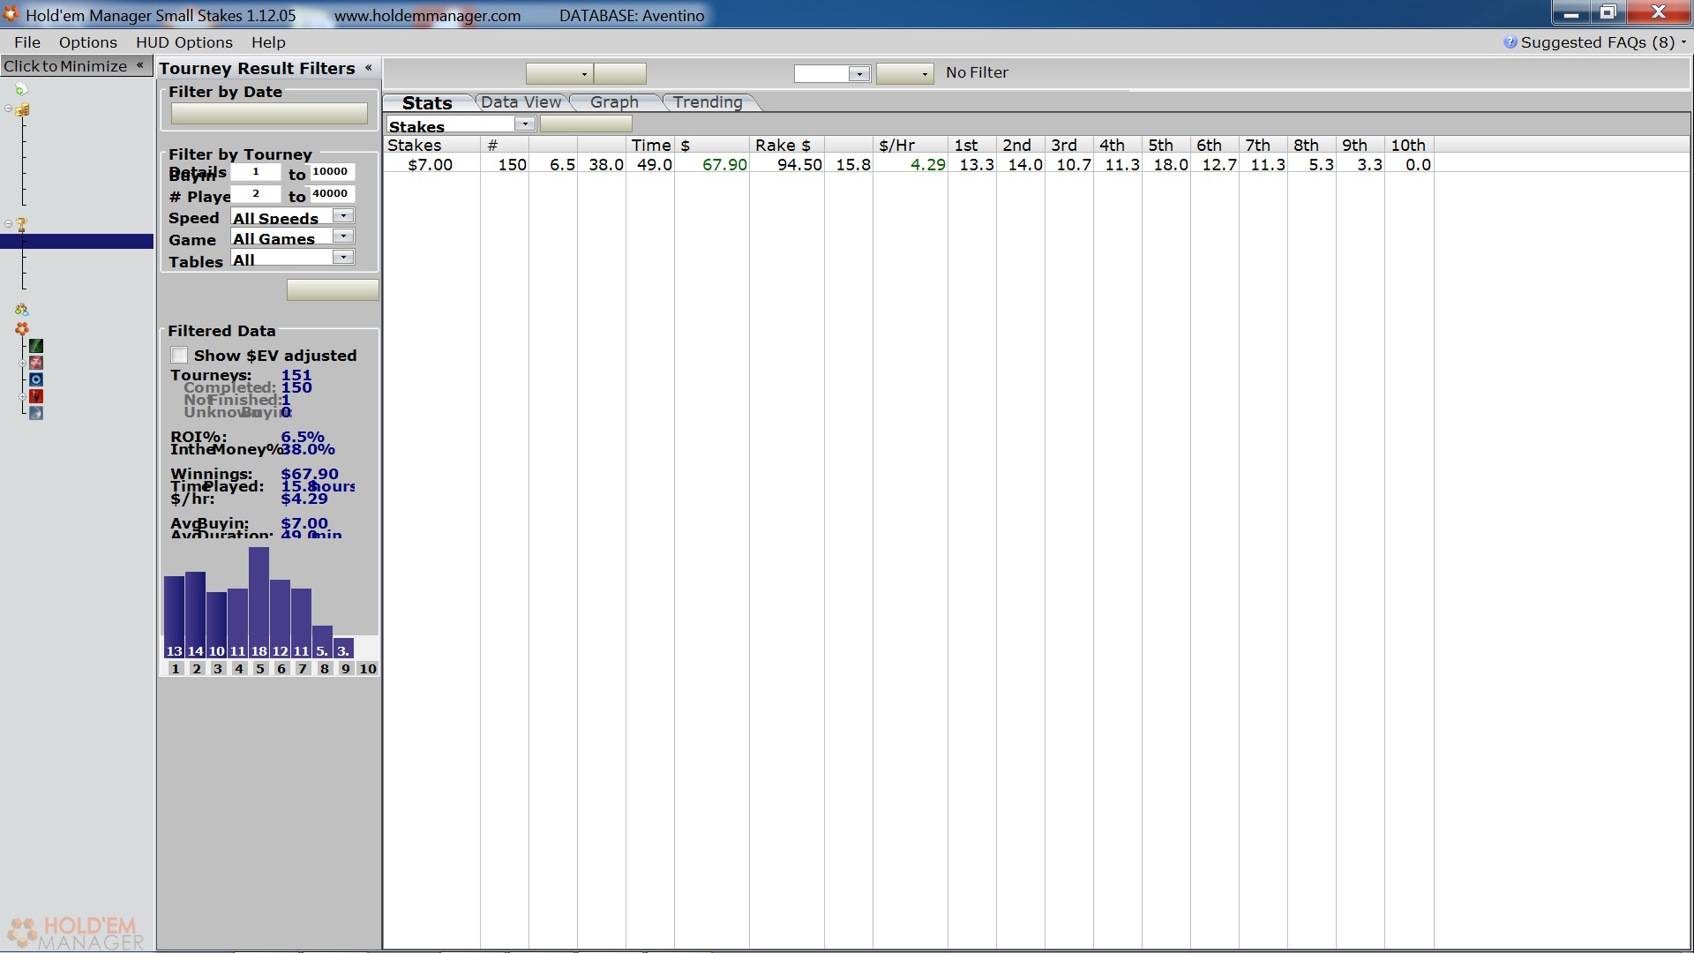
Task: Open the gold coins cash games icon
Action: (x=22, y=109)
